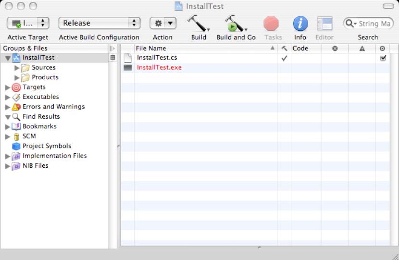Click the sidebar column split icon
Screen dimensions: 399x260
pyautogui.click(x=112, y=49)
